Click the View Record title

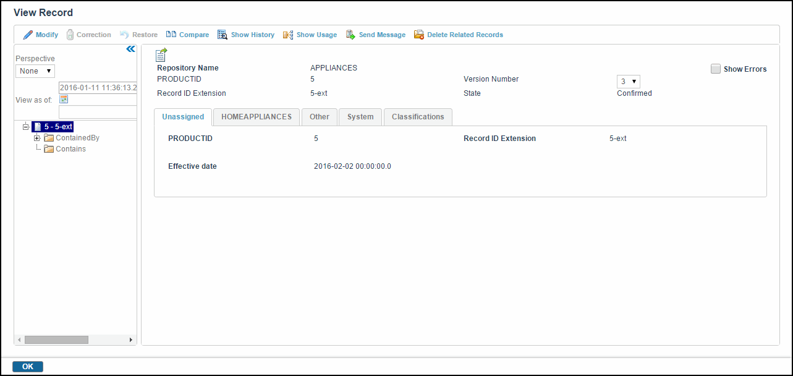[43, 12]
